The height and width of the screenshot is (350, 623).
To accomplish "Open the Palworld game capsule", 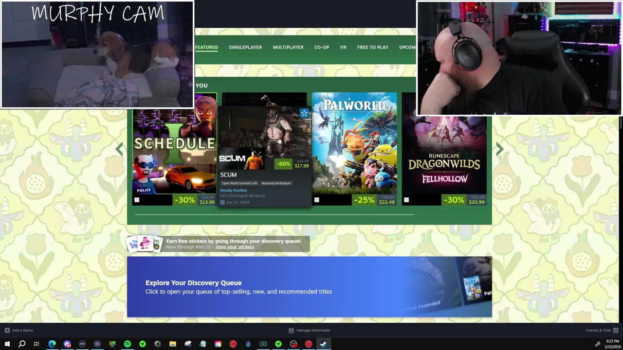I will [x=354, y=149].
